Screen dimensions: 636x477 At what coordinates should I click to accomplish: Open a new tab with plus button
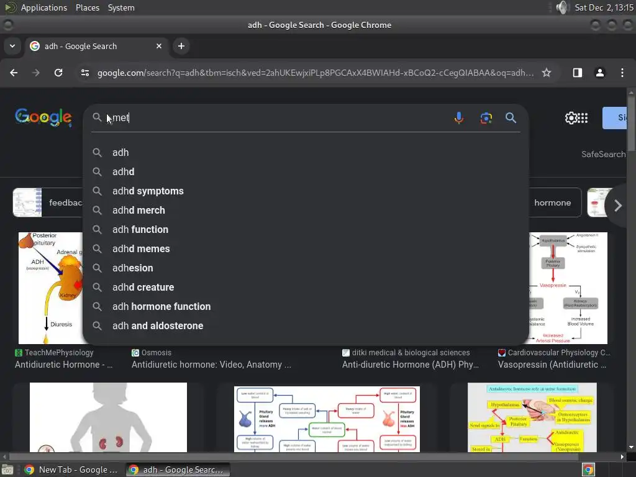click(x=181, y=46)
